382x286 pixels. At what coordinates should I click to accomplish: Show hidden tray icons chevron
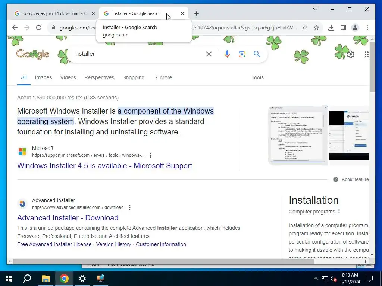tap(316, 279)
